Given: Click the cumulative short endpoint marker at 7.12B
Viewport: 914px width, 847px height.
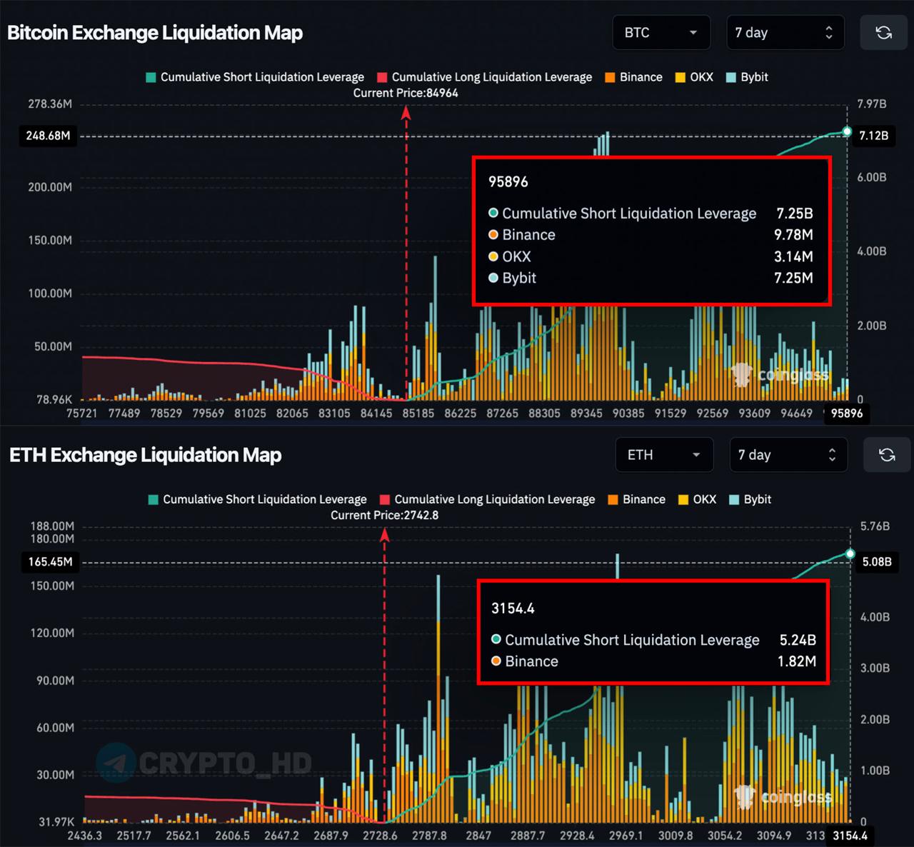Looking at the screenshot, I should point(847,131).
